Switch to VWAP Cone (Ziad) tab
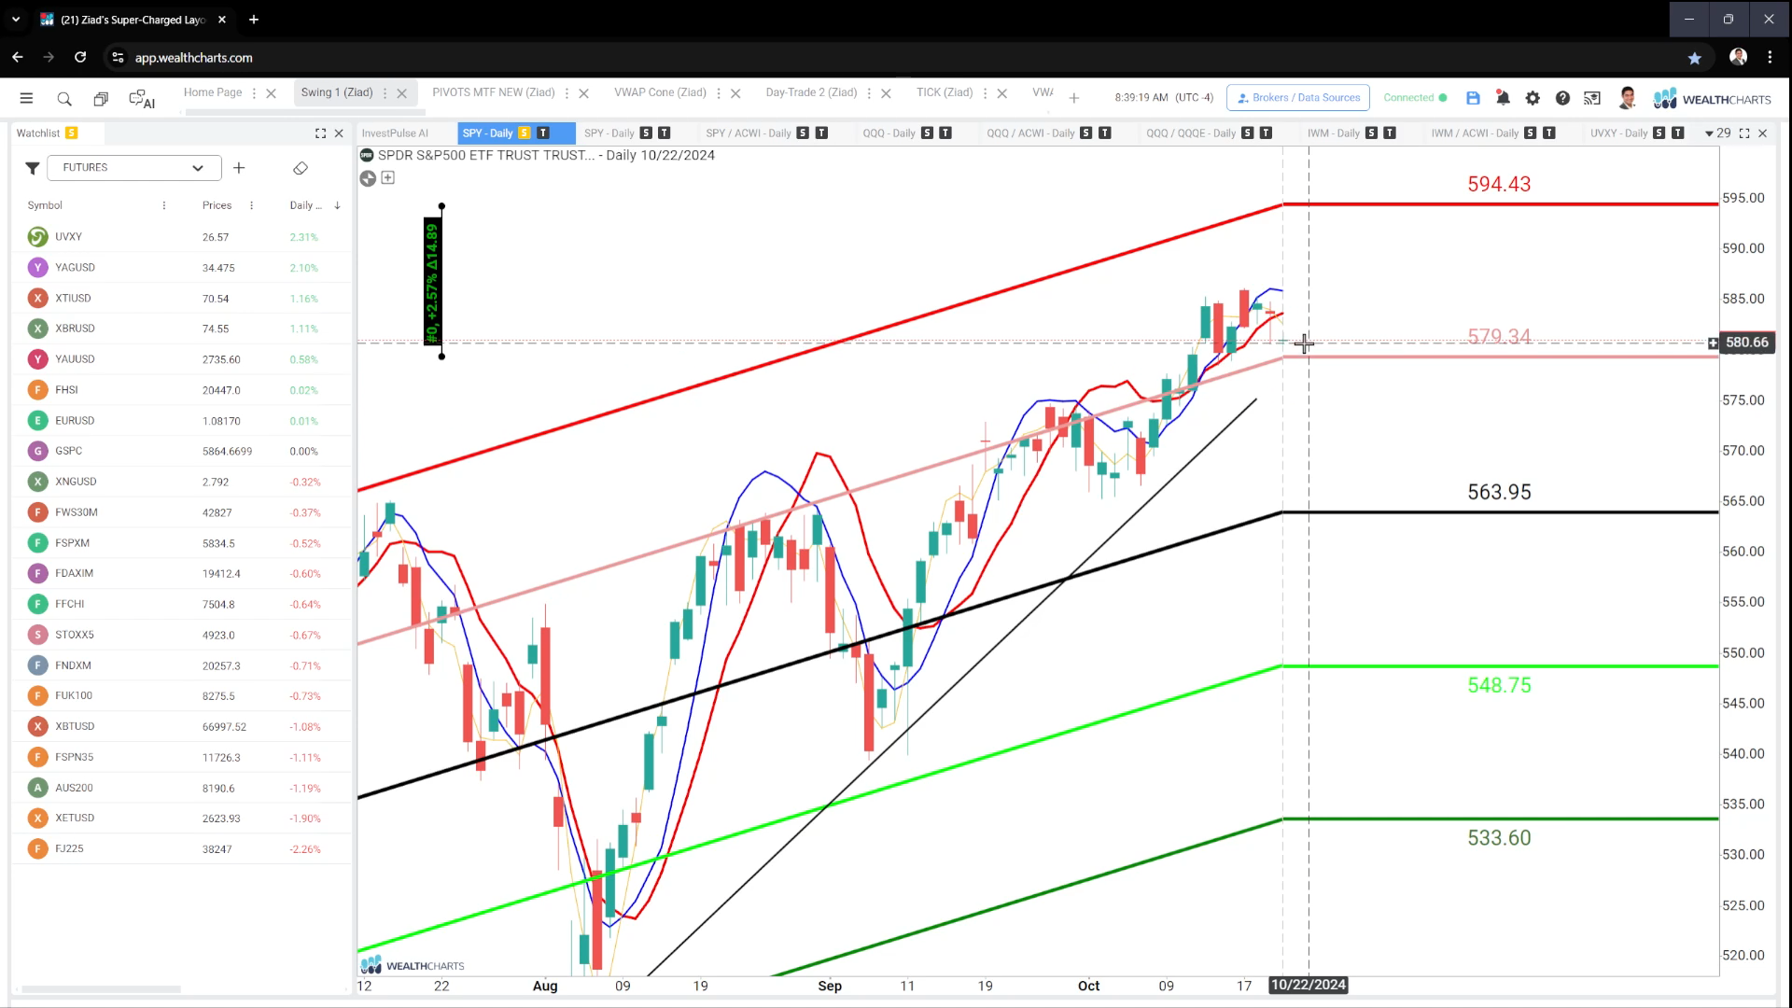This screenshot has height=1008, width=1792. point(660,92)
